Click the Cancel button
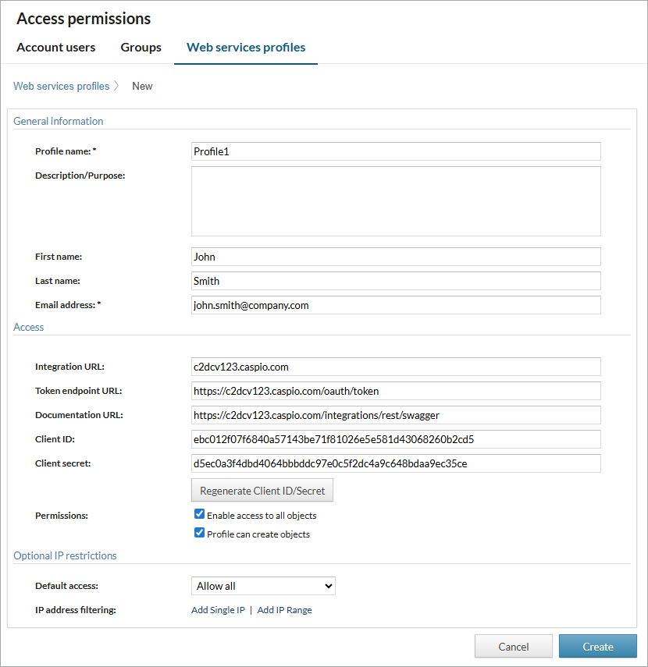648x667 pixels. pos(513,646)
